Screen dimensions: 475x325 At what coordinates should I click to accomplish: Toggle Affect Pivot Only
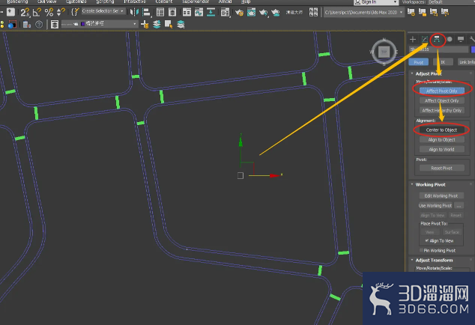click(442, 91)
